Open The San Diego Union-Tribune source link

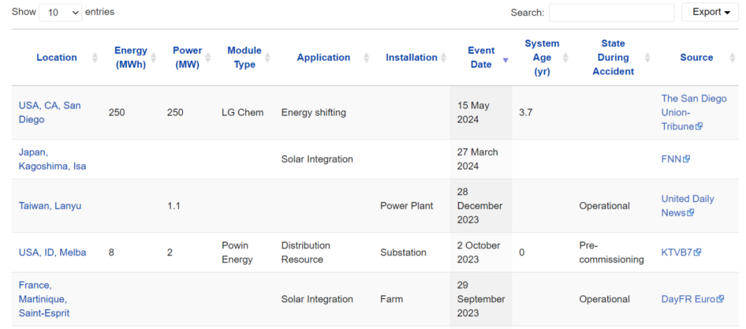point(694,113)
